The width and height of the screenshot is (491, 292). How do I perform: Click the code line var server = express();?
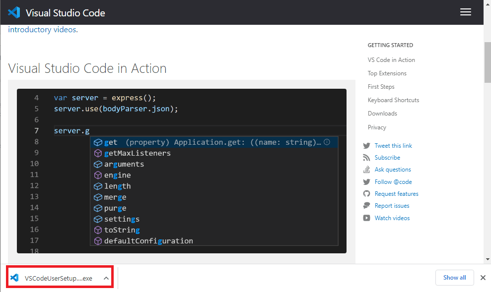tap(105, 98)
